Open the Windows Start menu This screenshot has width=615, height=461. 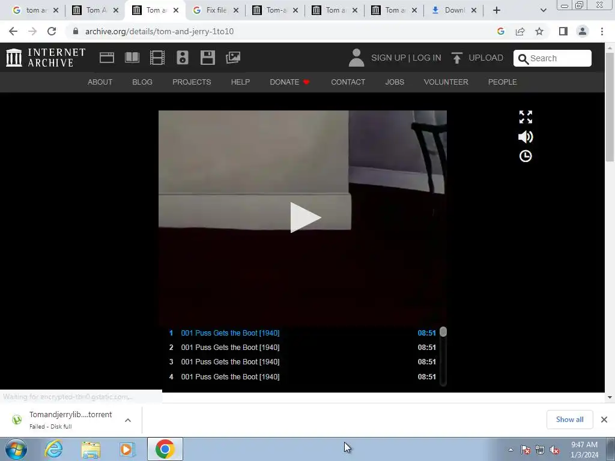pos(16,449)
